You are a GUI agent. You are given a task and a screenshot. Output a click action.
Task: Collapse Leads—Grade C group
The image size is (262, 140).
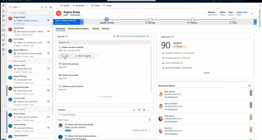point(10,109)
